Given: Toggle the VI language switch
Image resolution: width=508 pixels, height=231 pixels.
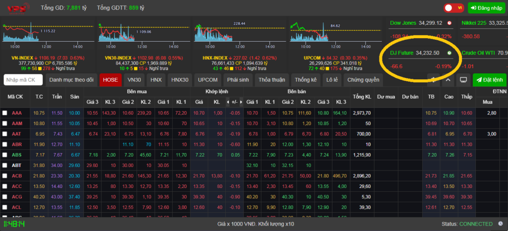Looking at the screenshot, I should coord(454,8).
